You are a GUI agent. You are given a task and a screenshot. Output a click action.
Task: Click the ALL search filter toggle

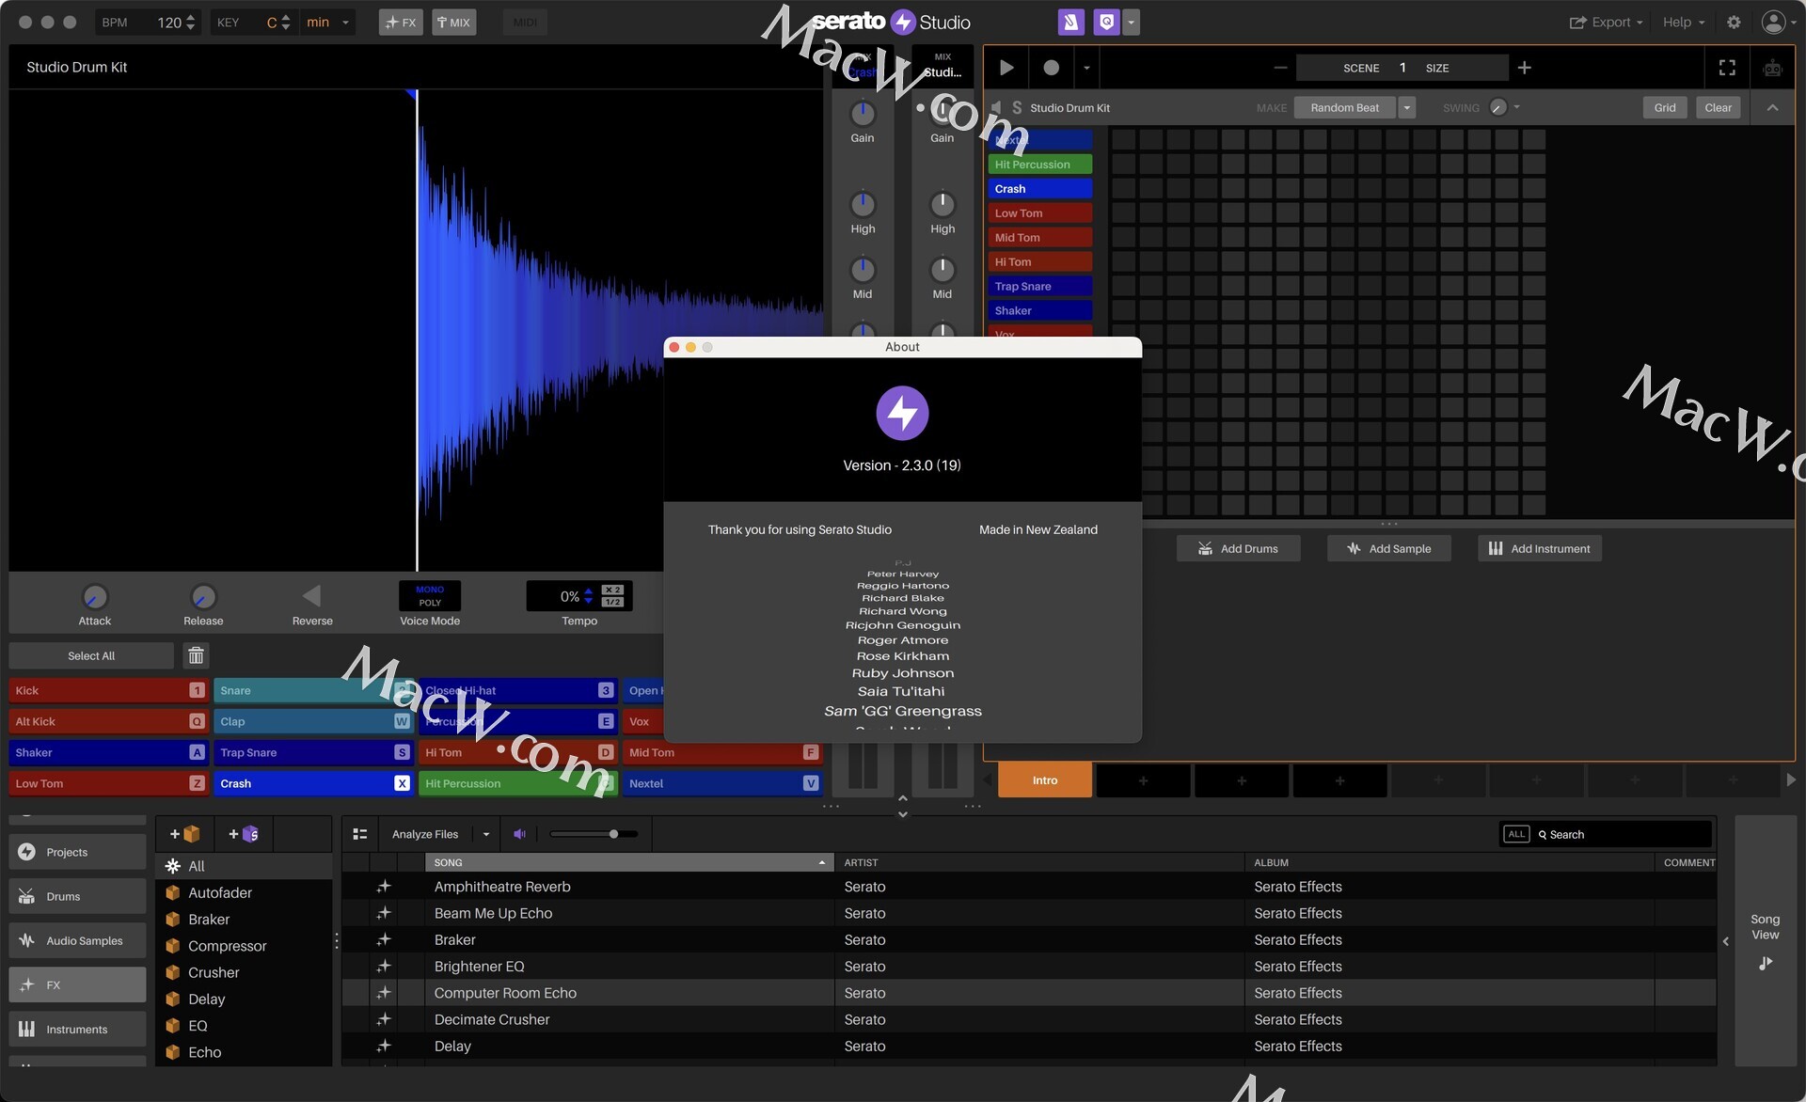(x=1516, y=835)
